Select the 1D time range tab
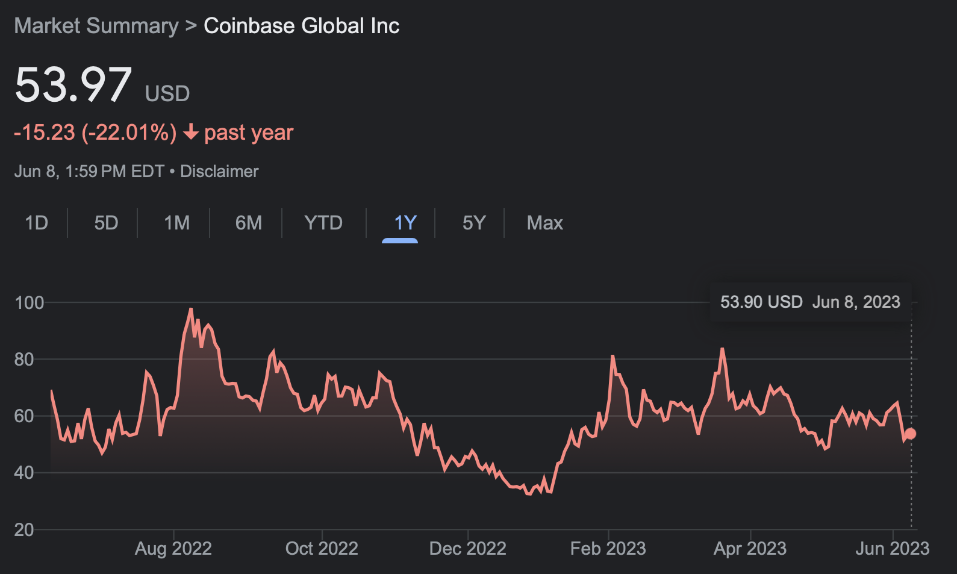Screen dimensions: 957x574 37,223
